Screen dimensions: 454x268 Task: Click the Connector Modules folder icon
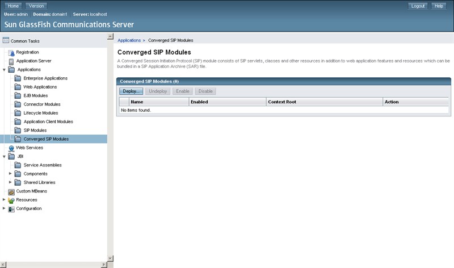[x=18, y=104]
